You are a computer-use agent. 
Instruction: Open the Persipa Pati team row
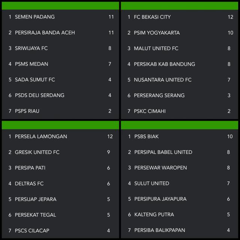[x=30, y=168]
